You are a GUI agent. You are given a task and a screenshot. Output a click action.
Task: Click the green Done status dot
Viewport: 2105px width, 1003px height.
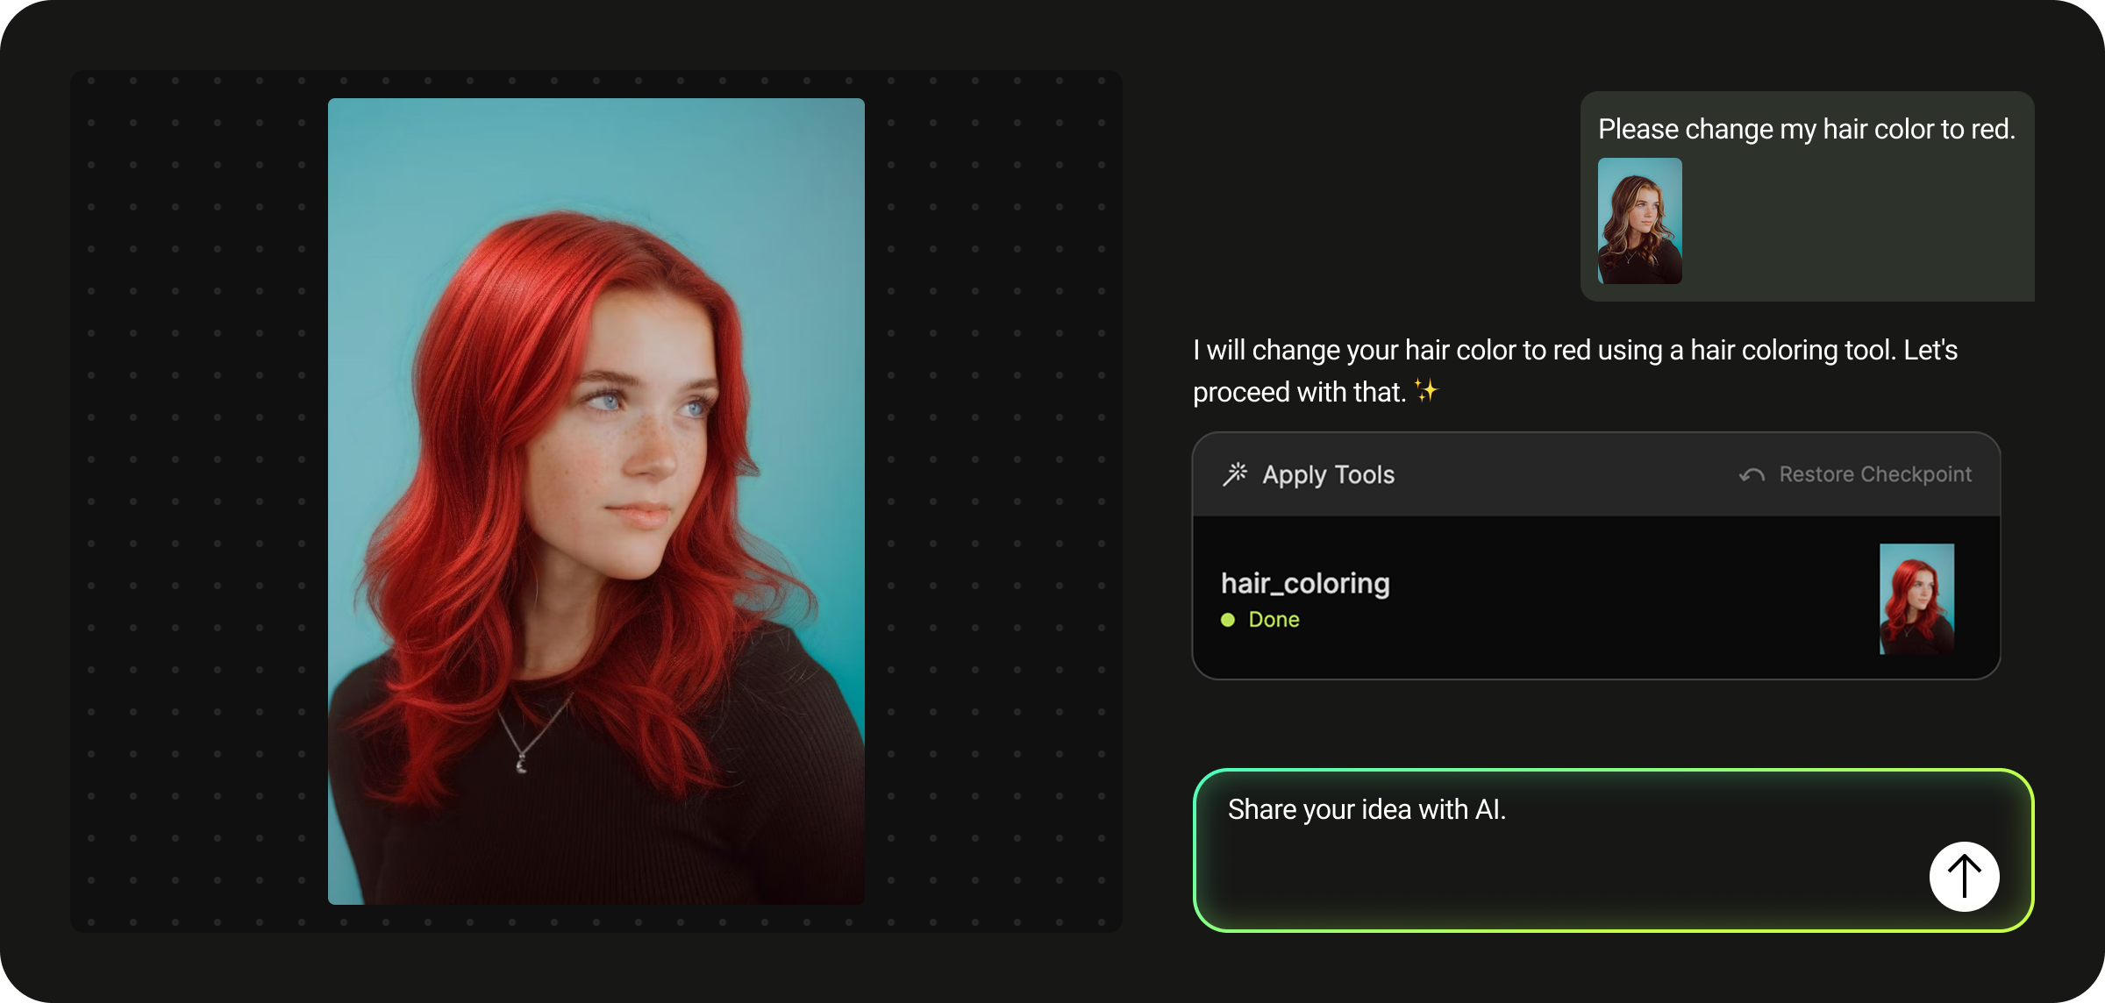coord(1228,620)
